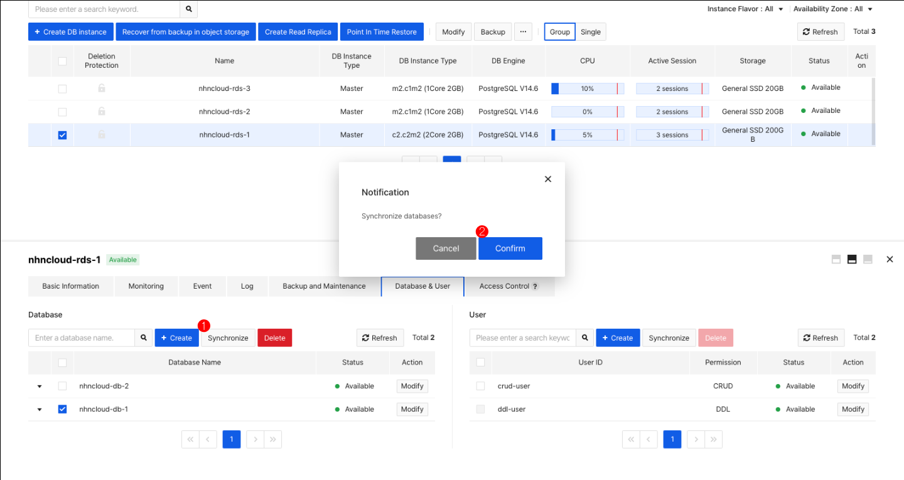Close the Notification dialog with X
The image size is (904, 480).
click(548, 179)
